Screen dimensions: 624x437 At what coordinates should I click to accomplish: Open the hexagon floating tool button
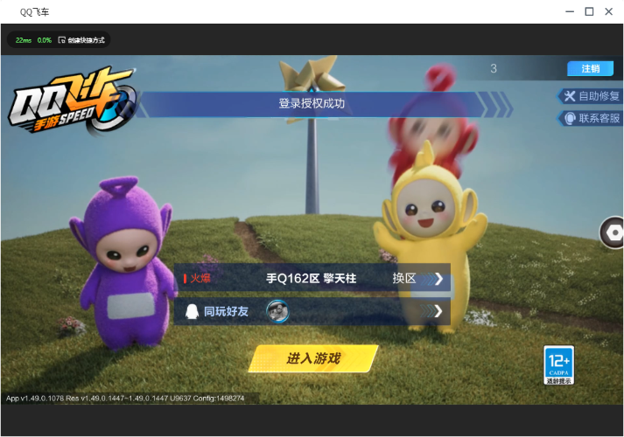pos(613,232)
